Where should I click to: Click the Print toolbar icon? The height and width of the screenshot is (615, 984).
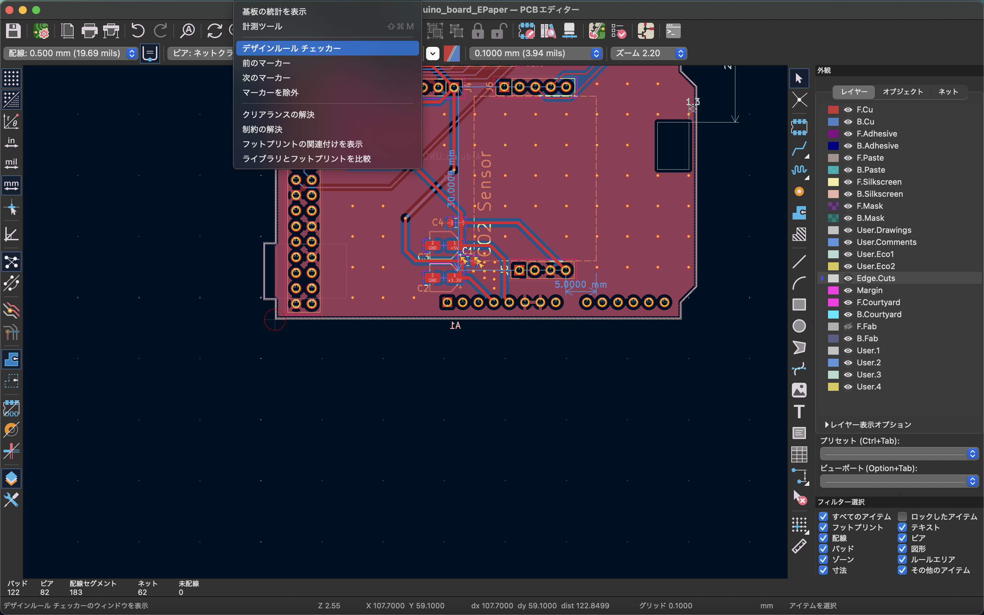(89, 31)
